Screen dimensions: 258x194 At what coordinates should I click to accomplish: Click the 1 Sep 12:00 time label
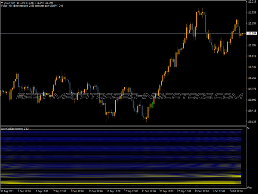point(24,191)
